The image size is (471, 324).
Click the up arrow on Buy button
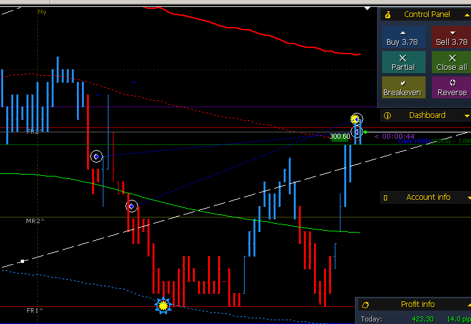click(403, 33)
